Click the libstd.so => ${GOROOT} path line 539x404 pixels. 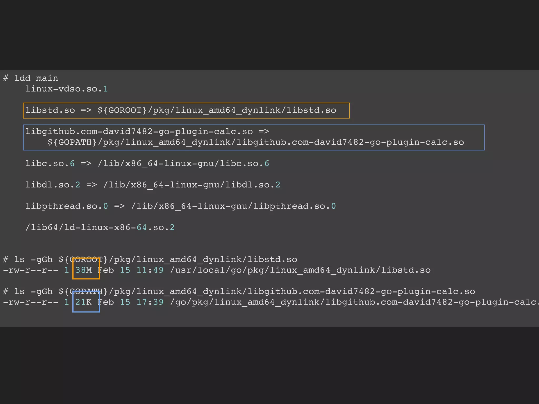(181, 110)
